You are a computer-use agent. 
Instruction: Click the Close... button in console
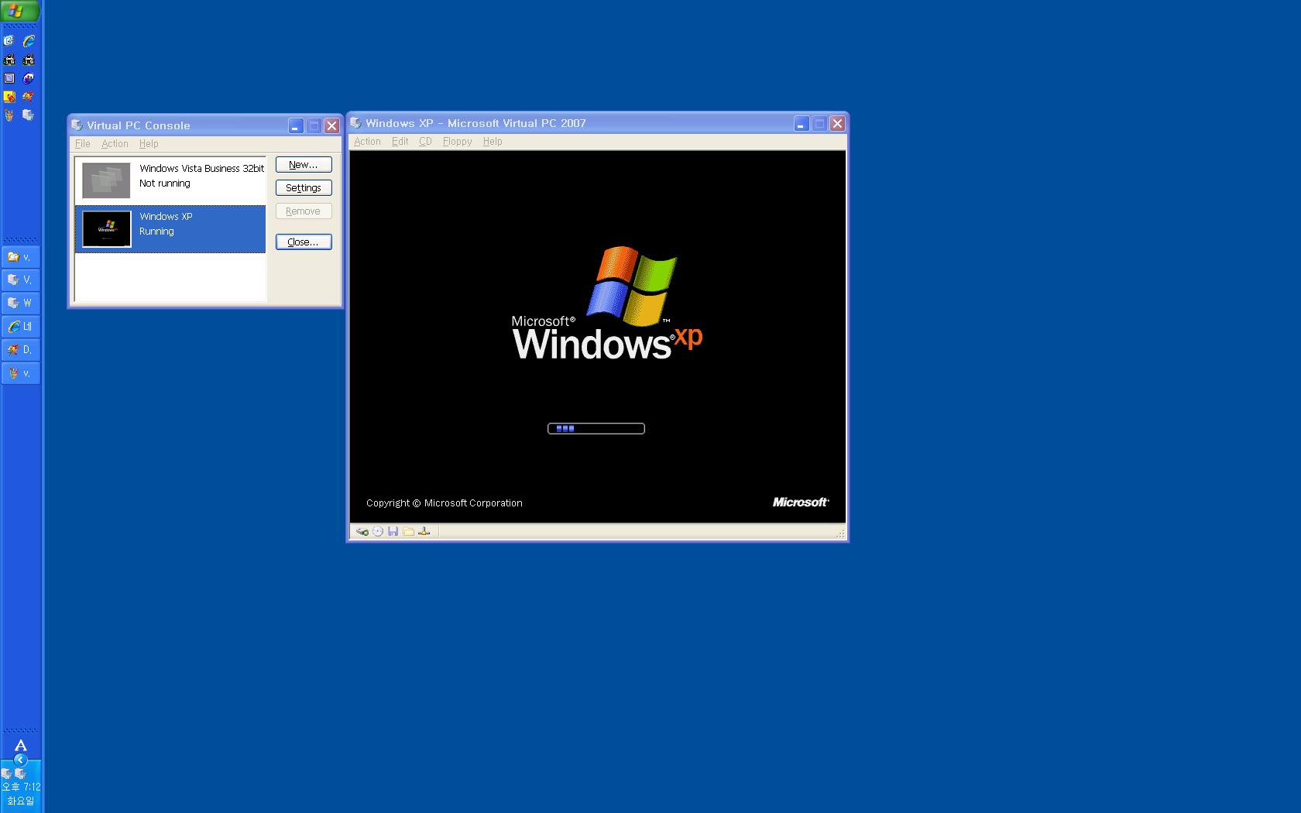tap(304, 242)
